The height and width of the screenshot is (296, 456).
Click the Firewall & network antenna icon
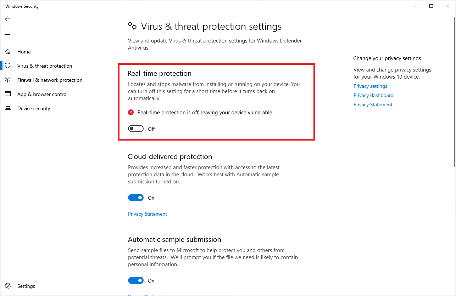8,80
